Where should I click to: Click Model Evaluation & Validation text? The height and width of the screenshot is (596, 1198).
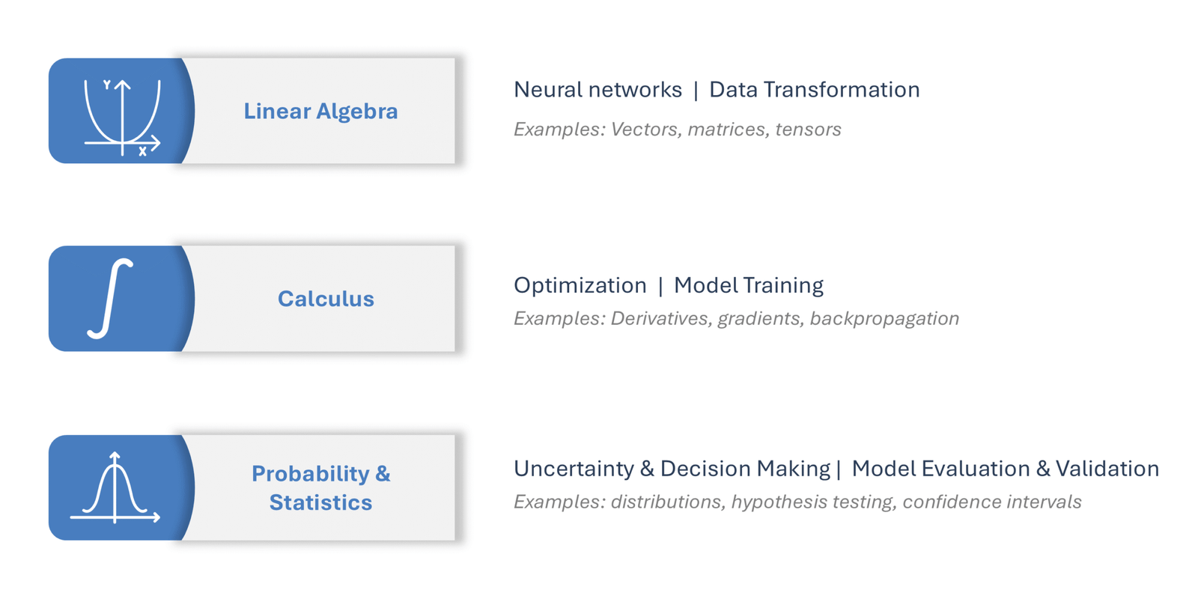click(1005, 469)
